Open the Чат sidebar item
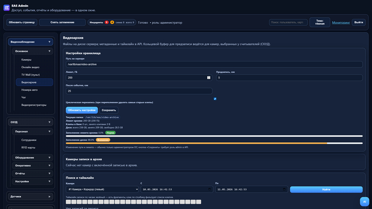 [x=35, y=97]
